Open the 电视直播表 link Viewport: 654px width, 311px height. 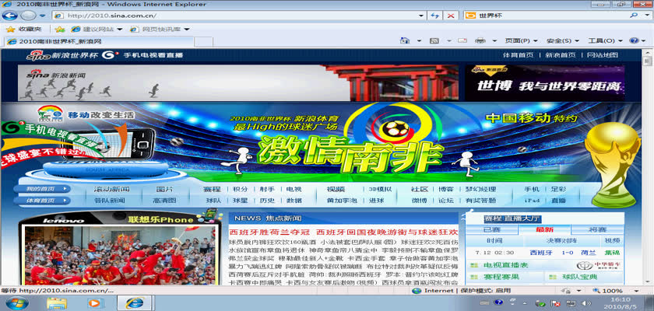click(506, 265)
